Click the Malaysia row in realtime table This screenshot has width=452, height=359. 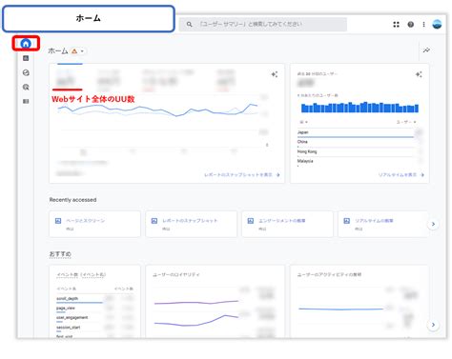(360, 162)
